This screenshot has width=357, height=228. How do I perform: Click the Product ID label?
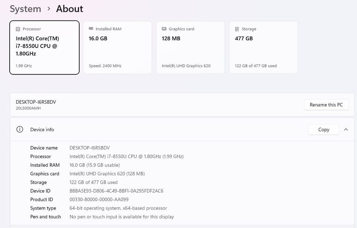42,199
